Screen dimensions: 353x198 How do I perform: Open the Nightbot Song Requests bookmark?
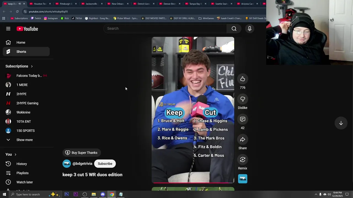tap(97, 18)
